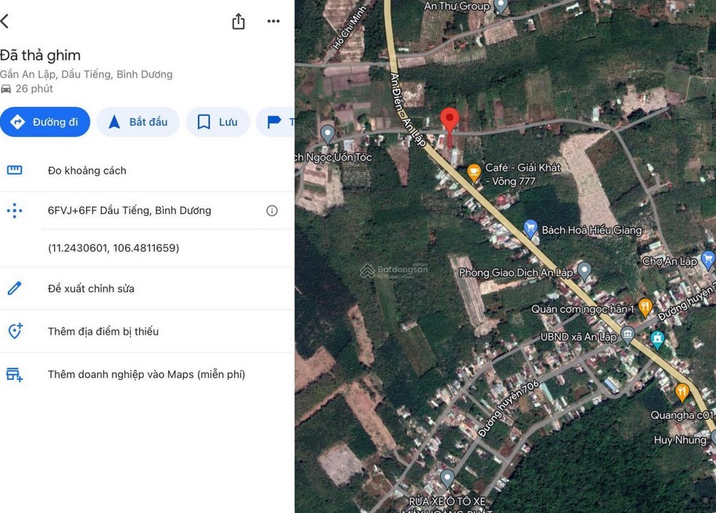Image resolution: width=716 pixels, height=513 pixels.
Task: Tap the Chợ An Lập marker
Action: (707, 259)
